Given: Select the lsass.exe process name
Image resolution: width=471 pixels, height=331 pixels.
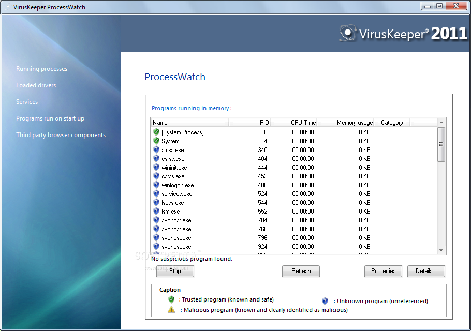Looking at the screenshot, I should click(173, 203).
